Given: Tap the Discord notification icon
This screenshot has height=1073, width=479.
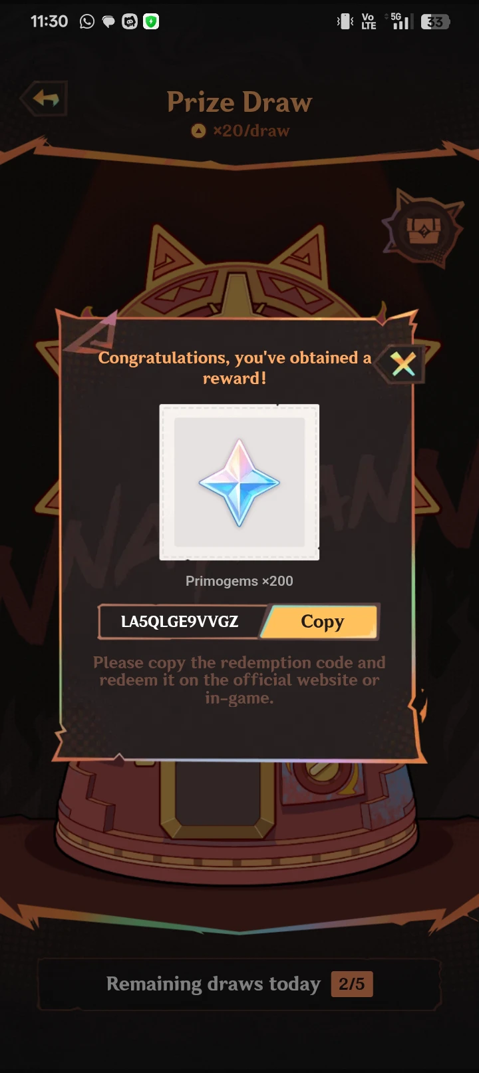Looking at the screenshot, I should pos(130,22).
